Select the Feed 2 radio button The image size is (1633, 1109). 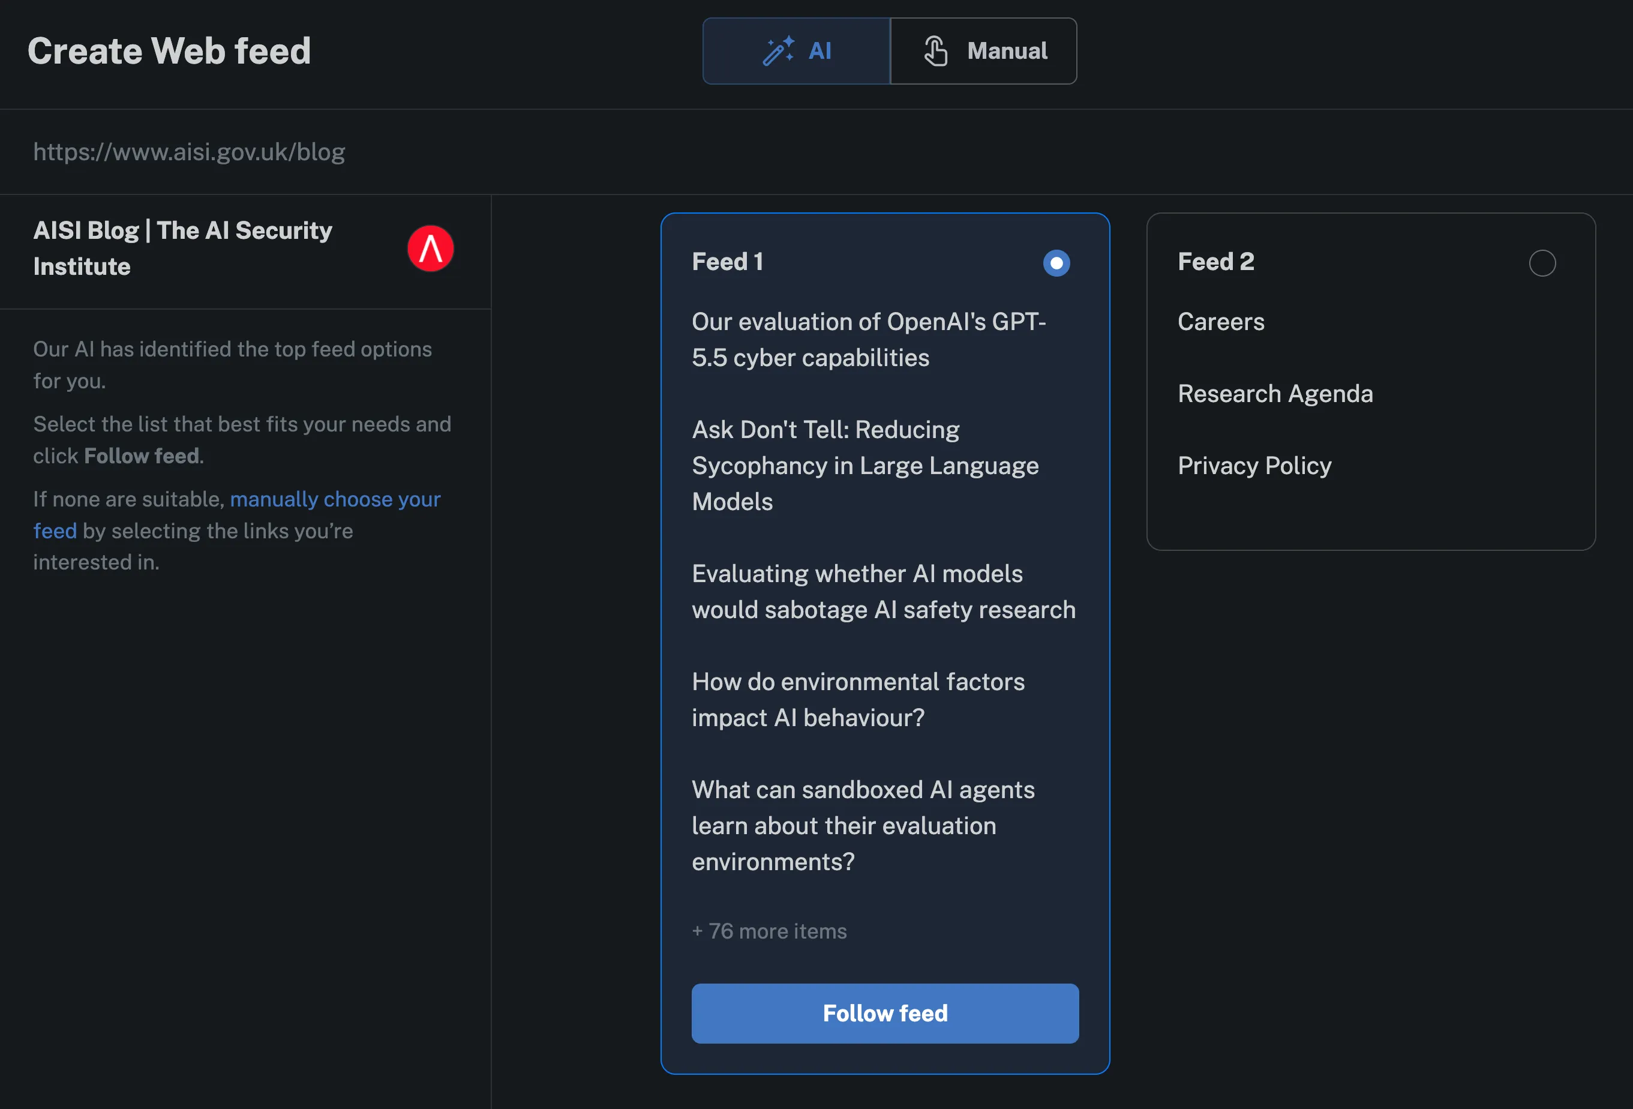[1542, 263]
